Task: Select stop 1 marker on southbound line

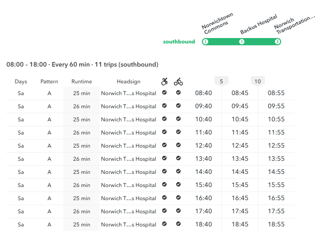Action: coord(206,42)
